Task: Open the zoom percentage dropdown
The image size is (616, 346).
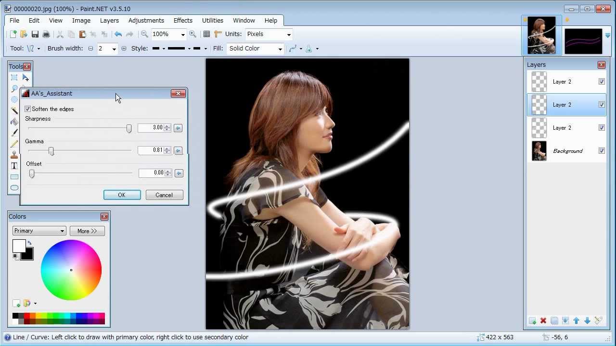Action: [x=183, y=35]
